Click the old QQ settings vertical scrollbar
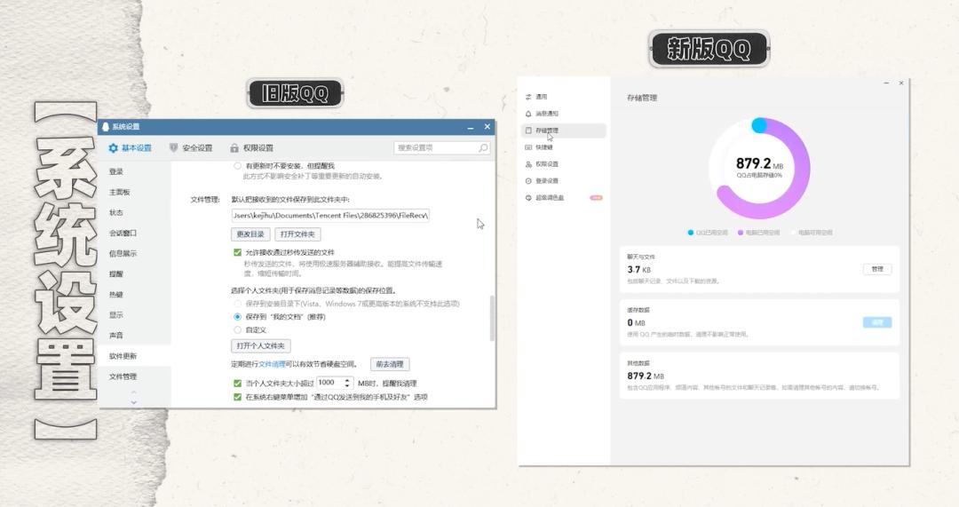This screenshot has height=507, width=959. pyautogui.click(x=492, y=318)
